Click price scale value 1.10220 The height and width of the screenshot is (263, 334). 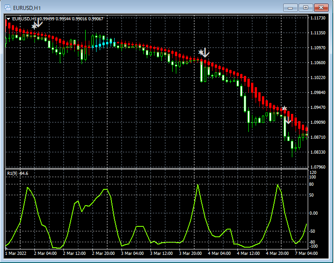pos(318,78)
